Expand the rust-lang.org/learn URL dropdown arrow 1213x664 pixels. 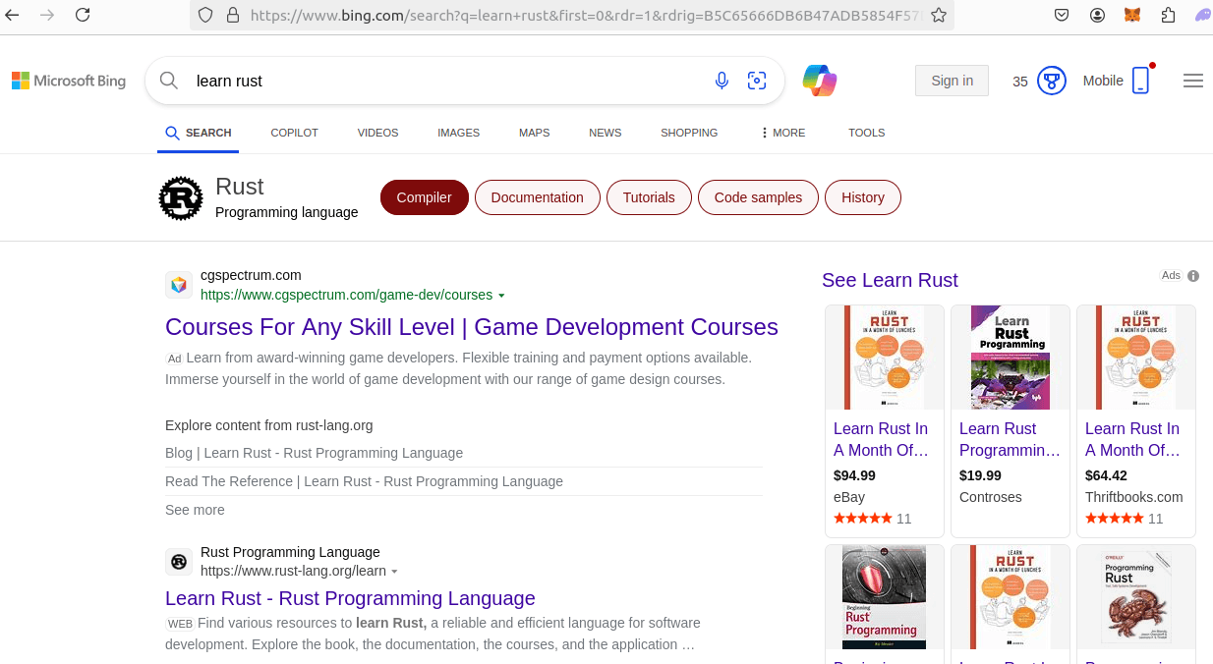coord(394,572)
